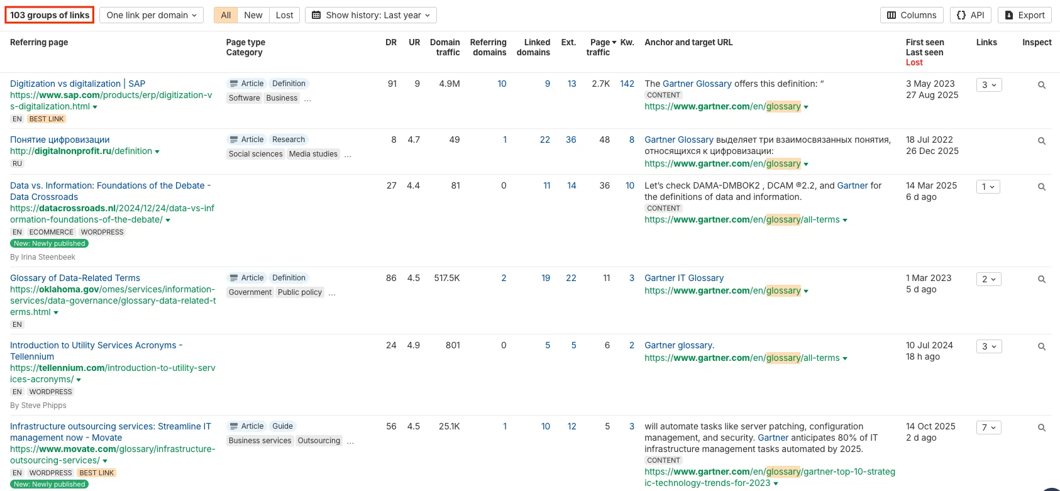The image size is (1060, 491).
Task: Inspect the Tellennium backlink row
Action: tap(1041, 346)
